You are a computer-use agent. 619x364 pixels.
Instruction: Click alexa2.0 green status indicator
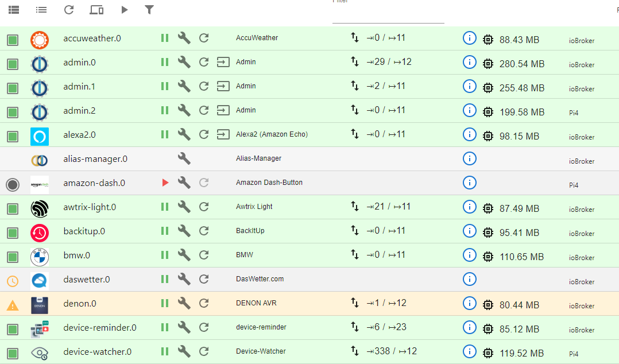click(x=13, y=137)
